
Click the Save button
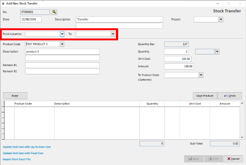[194, 159]
